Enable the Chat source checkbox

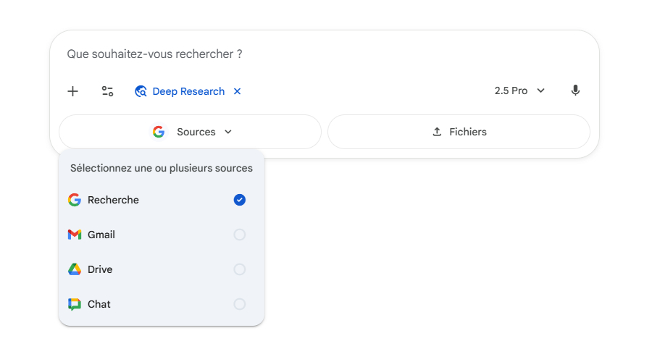tap(240, 304)
